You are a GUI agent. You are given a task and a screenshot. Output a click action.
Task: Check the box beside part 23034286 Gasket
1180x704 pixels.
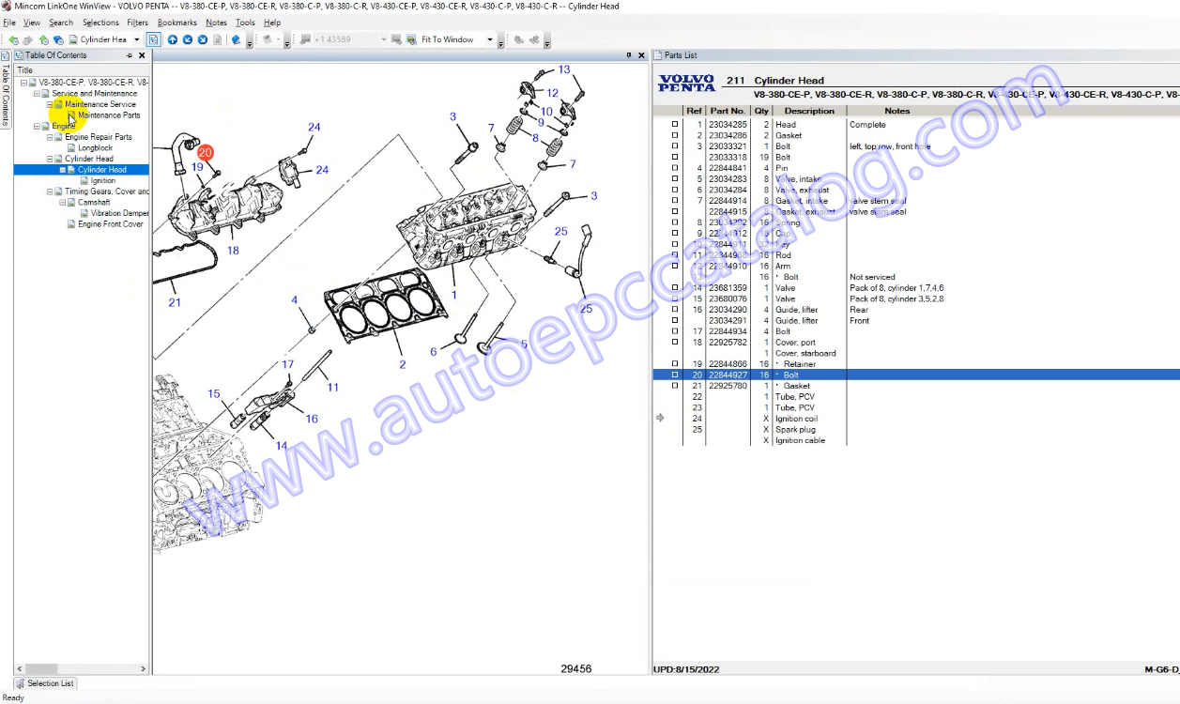pyautogui.click(x=674, y=136)
